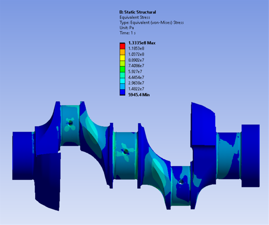Click the 'Time: 1 s' label
Viewport: 269px width, 225px height.
pyautogui.click(x=128, y=33)
